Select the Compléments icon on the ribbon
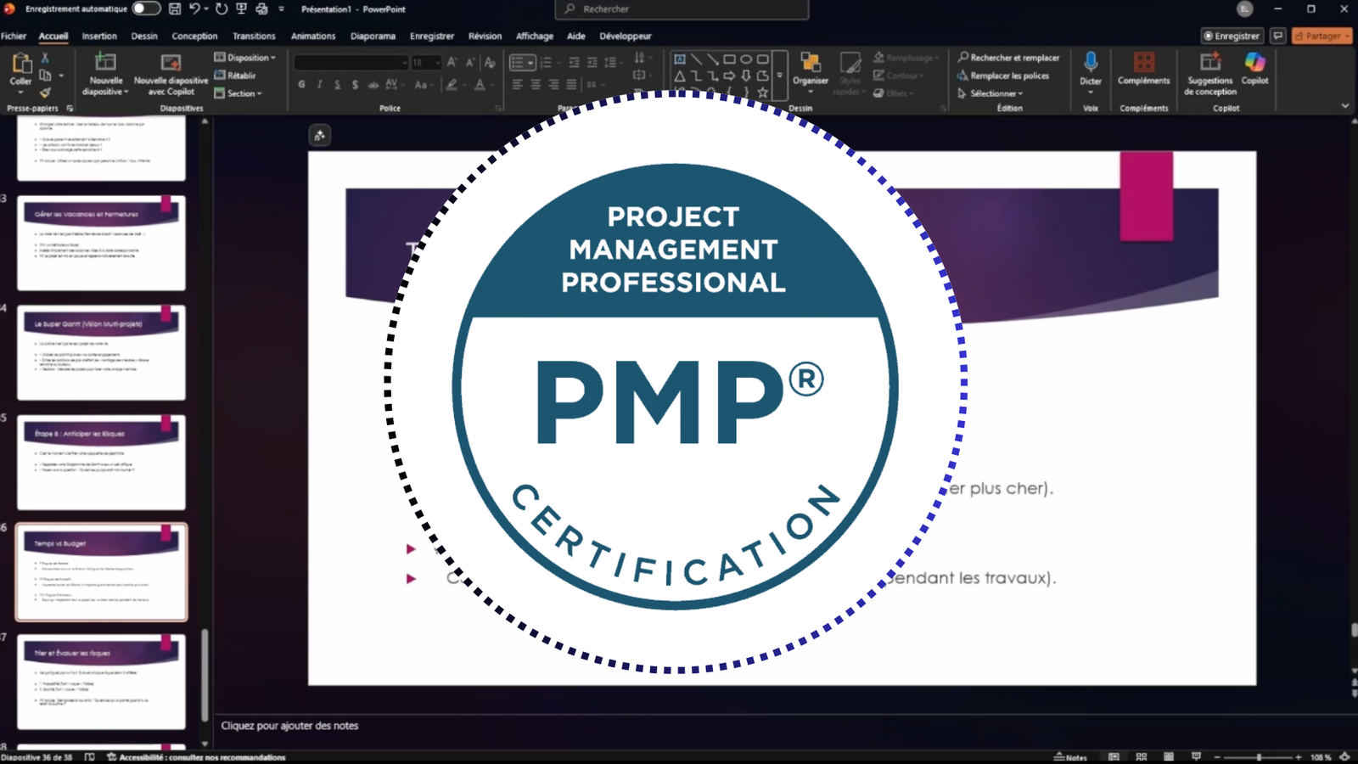Image resolution: width=1358 pixels, height=764 pixels. 1143,64
